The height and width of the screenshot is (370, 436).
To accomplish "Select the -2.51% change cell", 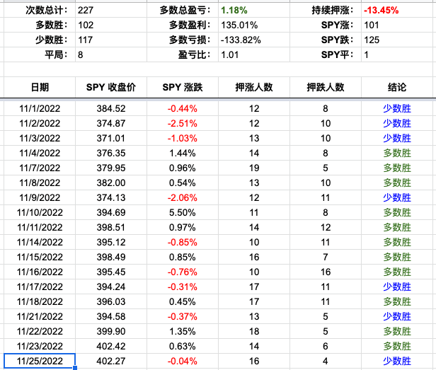I will click(x=183, y=123).
